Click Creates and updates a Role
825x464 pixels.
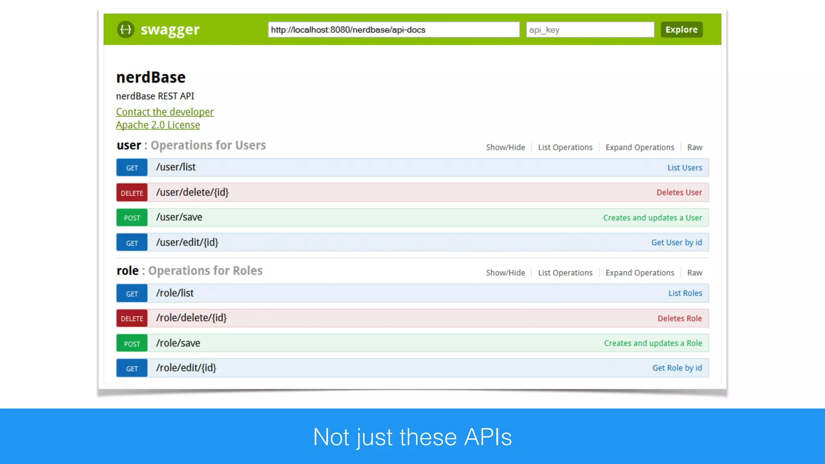click(x=653, y=343)
